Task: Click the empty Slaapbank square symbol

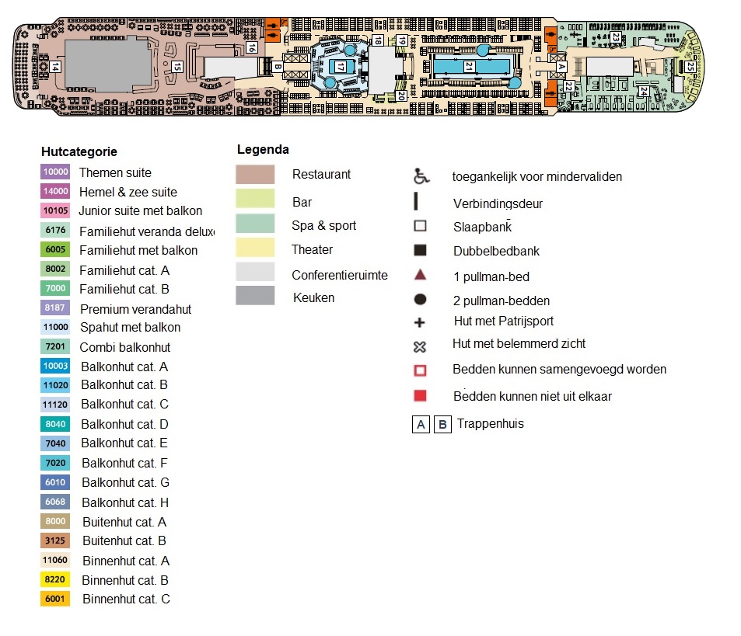Action: point(420,226)
